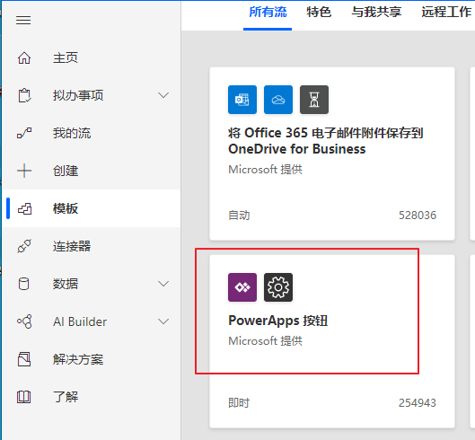Image resolution: width=475 pixels, height=440 pixels.
Task: Click the plus icon beside 创建
Action: pyautogui.click(x=24, y=171)
